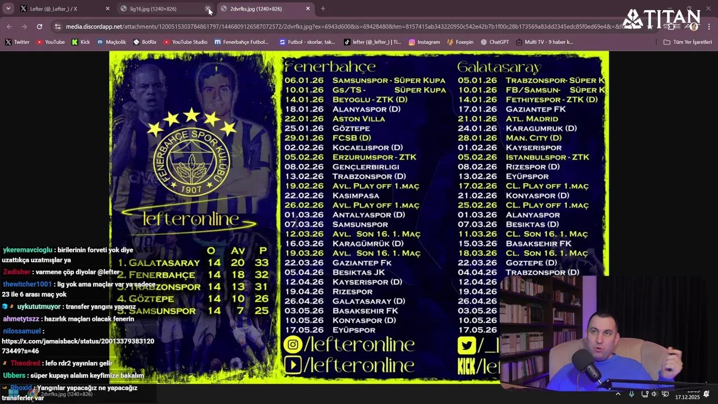This screenshot has height=404, width=718.
Task: Open the Fenerbahçe Futbol bookmark
Action: [x=241, y=42]
